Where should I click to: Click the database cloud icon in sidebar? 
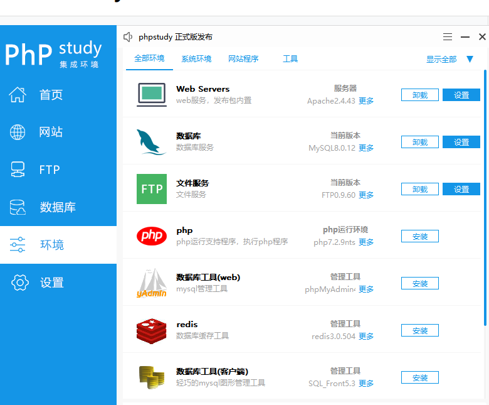tap(18, 207)
